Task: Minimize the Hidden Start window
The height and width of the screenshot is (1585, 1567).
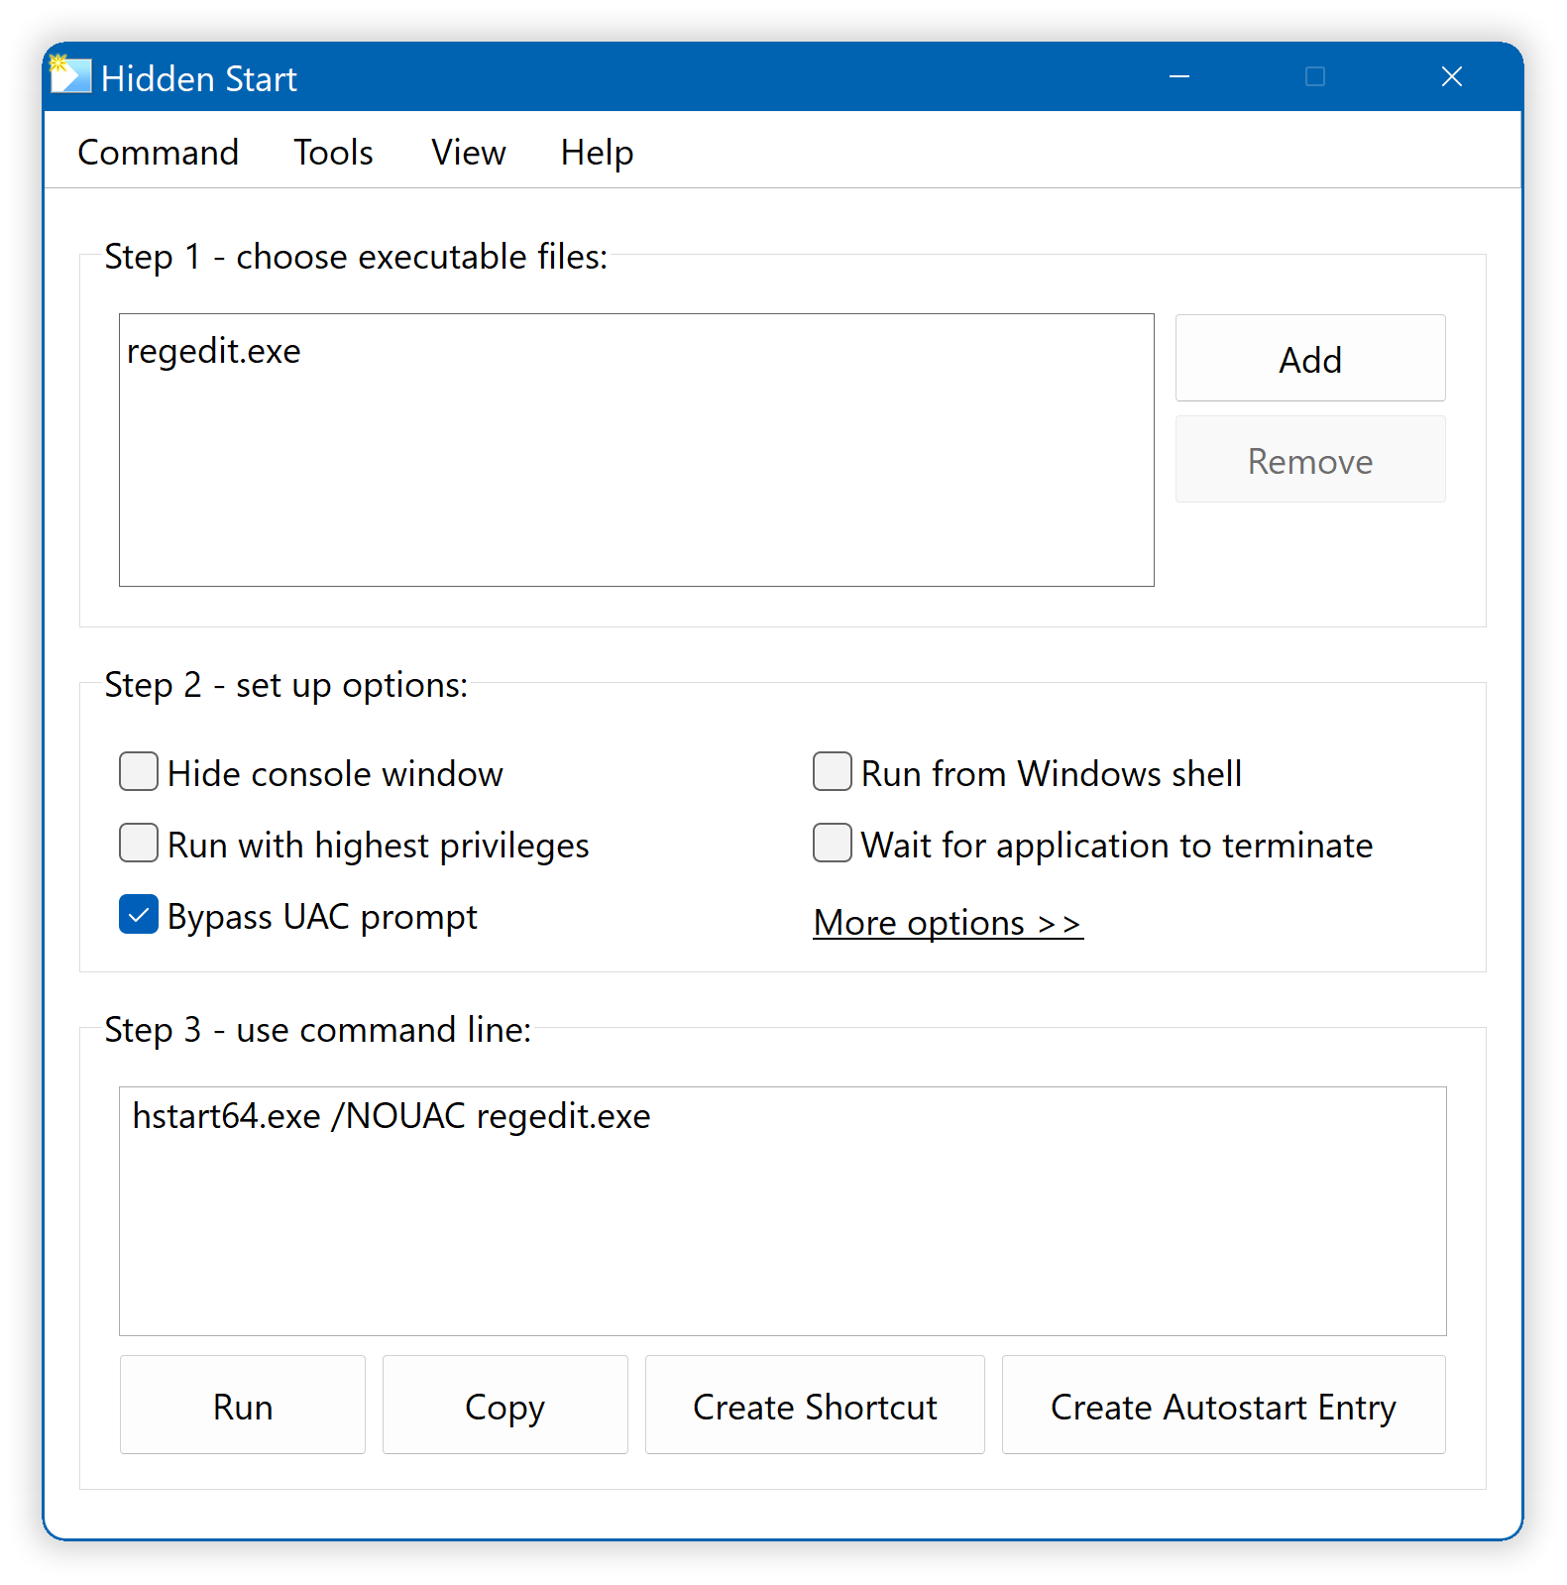Action: (1178, 77)
